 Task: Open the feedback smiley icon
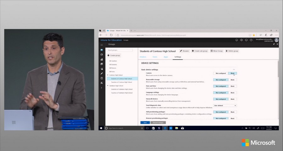246,40
